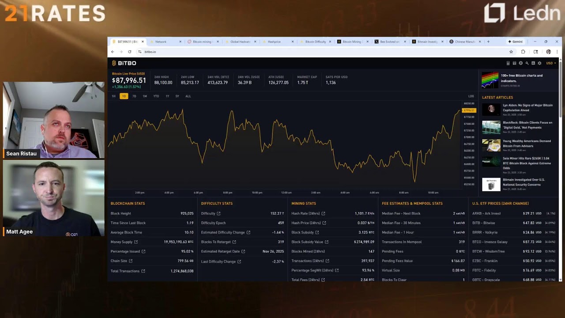Click Median Fee - Next Block row
Viewport: 565px width, 318px height.
423,213
